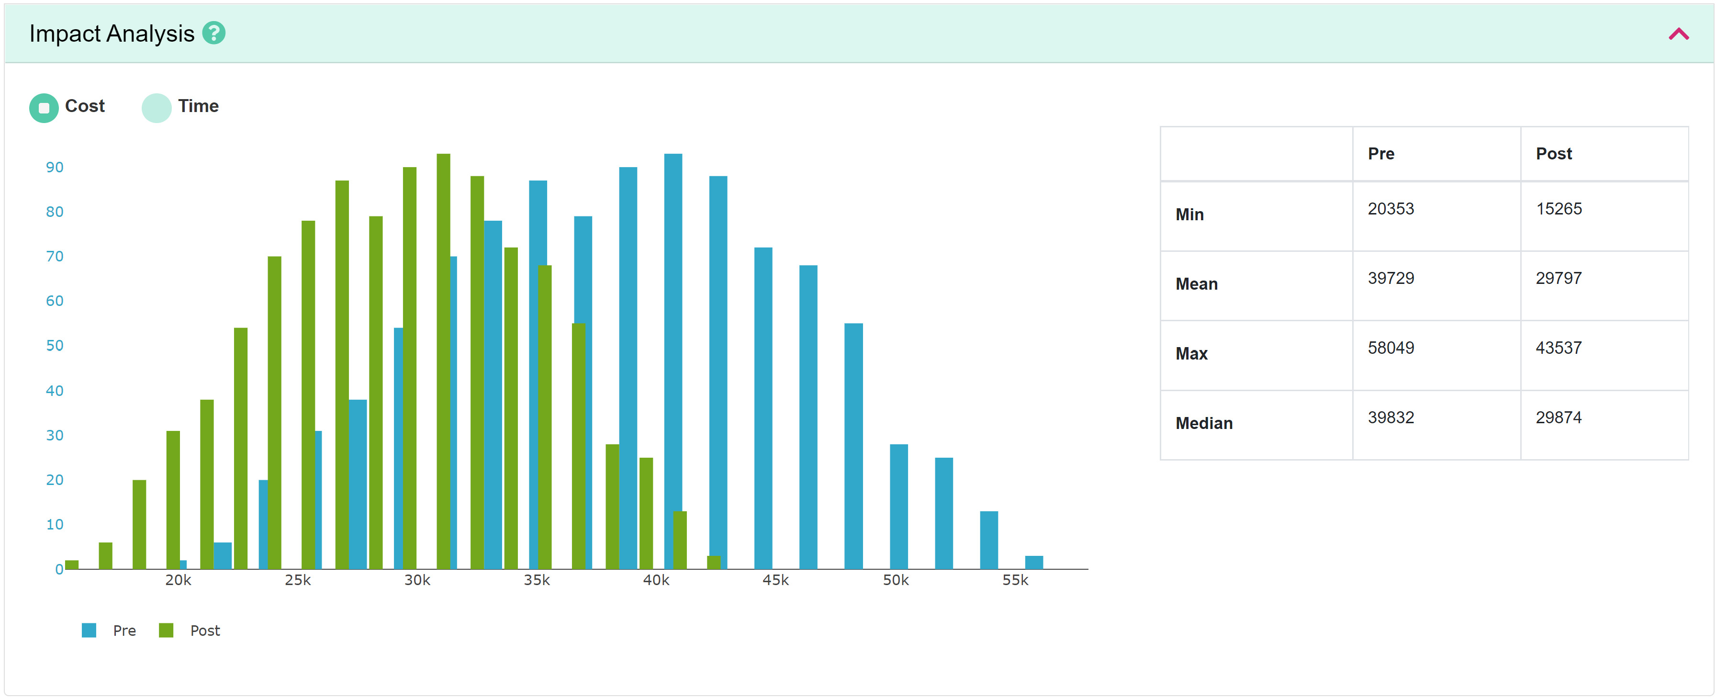Click the Post column header
The width and height of the screenshot is (1716, 699).
(1553, 154)
